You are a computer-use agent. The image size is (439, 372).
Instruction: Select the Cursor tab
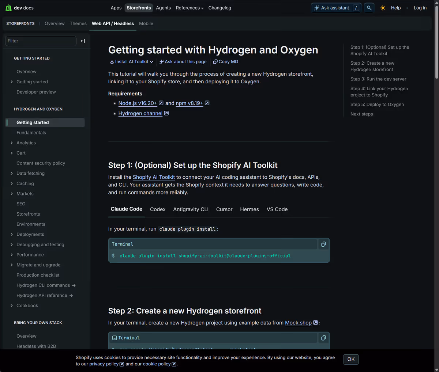pyautogui.click(x=224, y=209)
